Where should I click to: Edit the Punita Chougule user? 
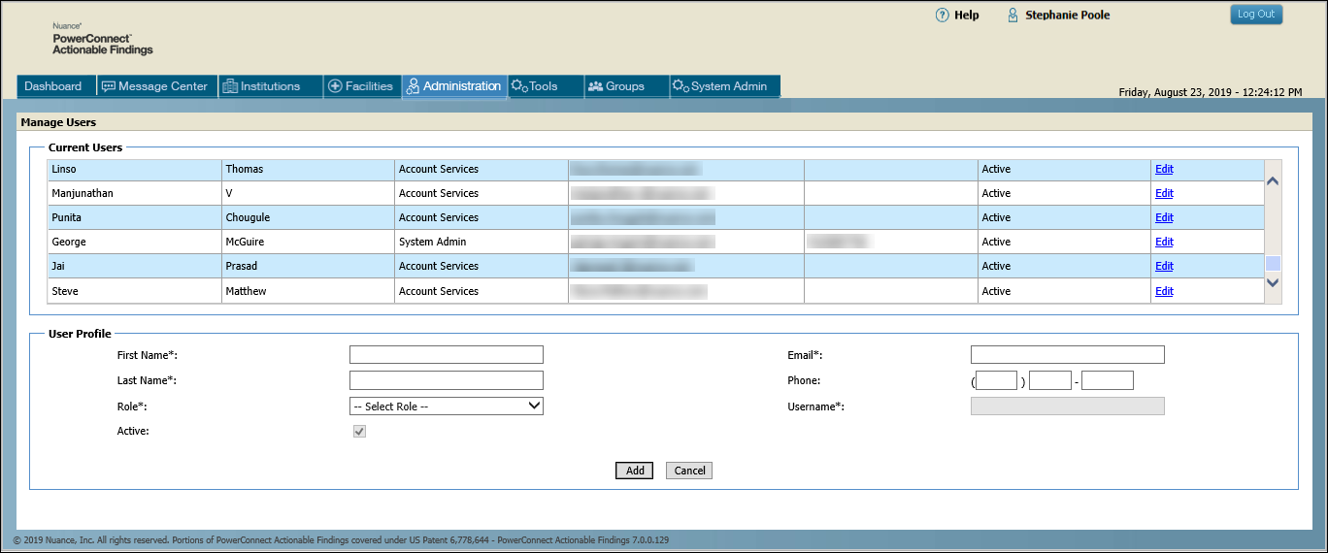pyautogui.click(x=1164, y=217)
